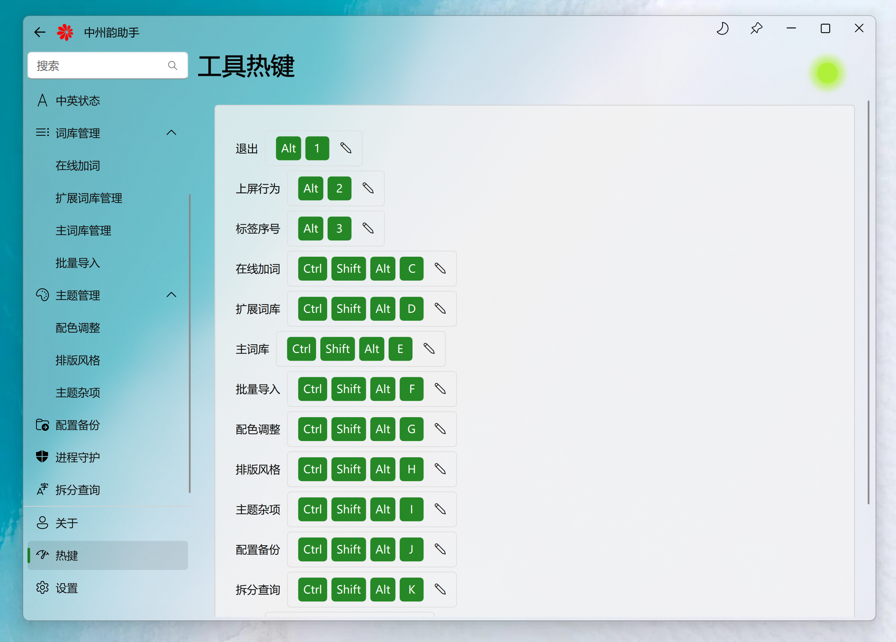Collapse the 词库管理 section chevron
This screenshot has width=896, height=642.
click(171, 133)
